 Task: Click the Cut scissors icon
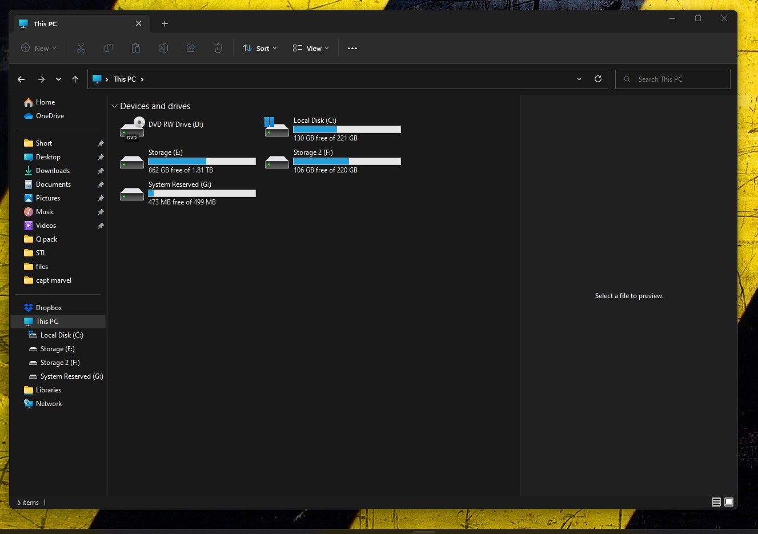(x=81, y=49)
